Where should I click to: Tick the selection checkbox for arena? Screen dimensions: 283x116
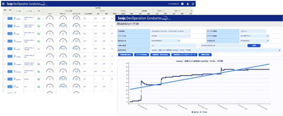coord(5,26)
